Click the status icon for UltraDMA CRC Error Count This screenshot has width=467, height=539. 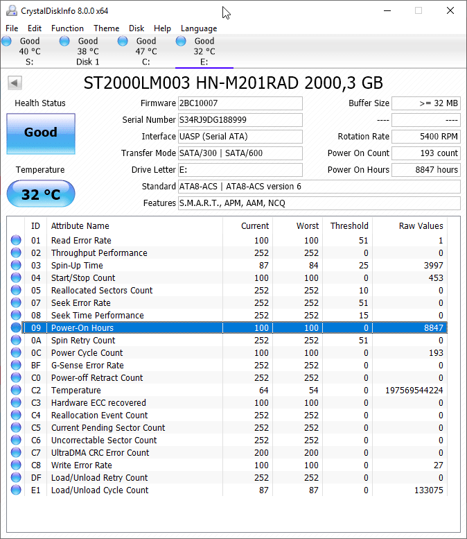tap(16, 452)
